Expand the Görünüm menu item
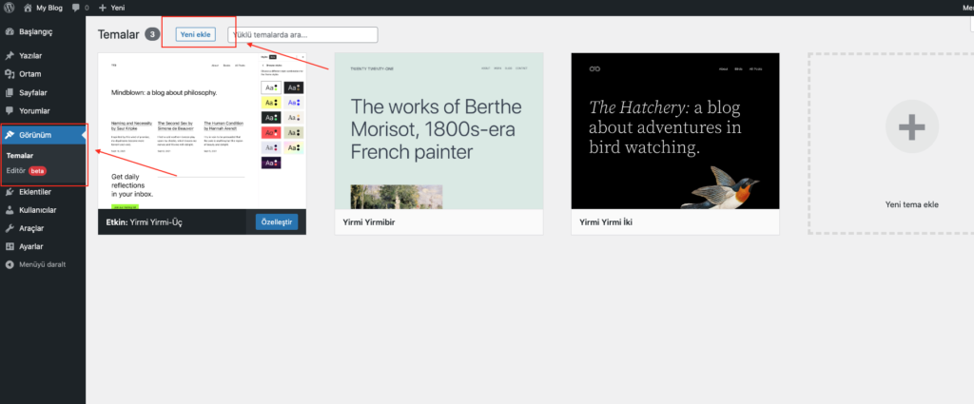Image resolution: width=974 pixels, height=404 pixels. tap(43, 135)
